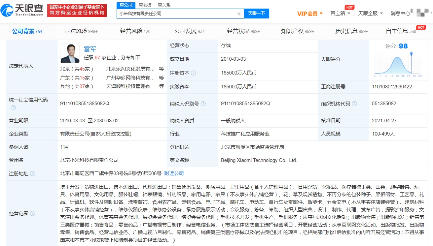Select the 天眼评分 score 98

[x=403, y=46]
